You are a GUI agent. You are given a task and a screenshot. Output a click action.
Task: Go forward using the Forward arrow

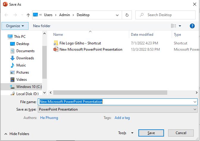point(15,15)
